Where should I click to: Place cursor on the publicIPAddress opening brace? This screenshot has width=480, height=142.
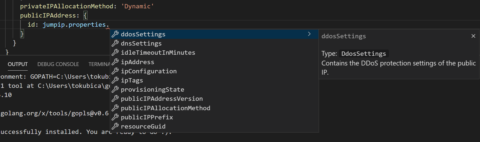pos(85,15)
